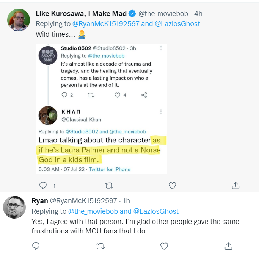
Task: Open Classical_Khan tweet's three-dot menu
Action: [161, 112]
